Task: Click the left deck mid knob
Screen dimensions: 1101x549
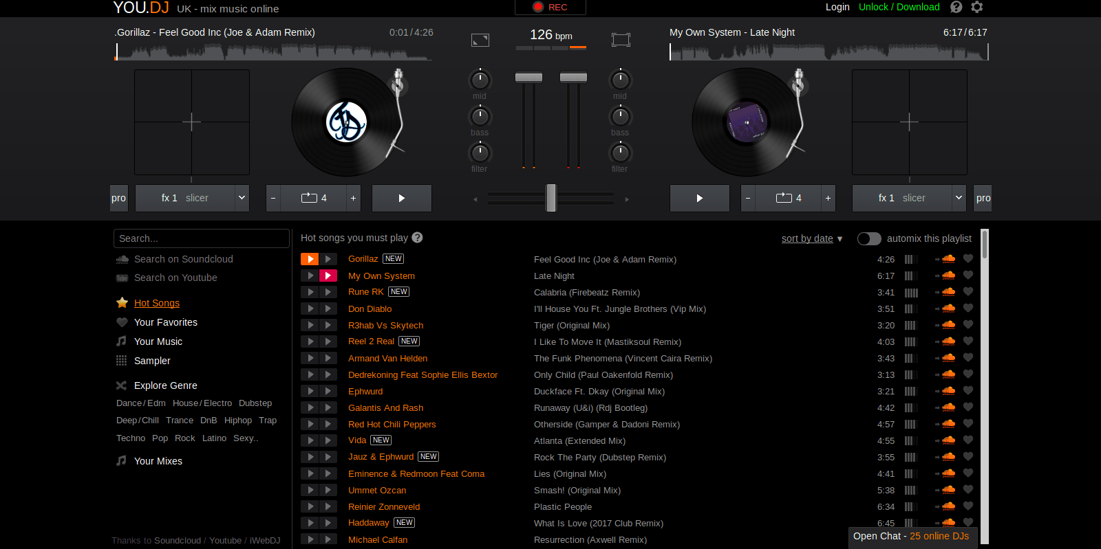Action: pyautogui.click(x=480, y=80)
